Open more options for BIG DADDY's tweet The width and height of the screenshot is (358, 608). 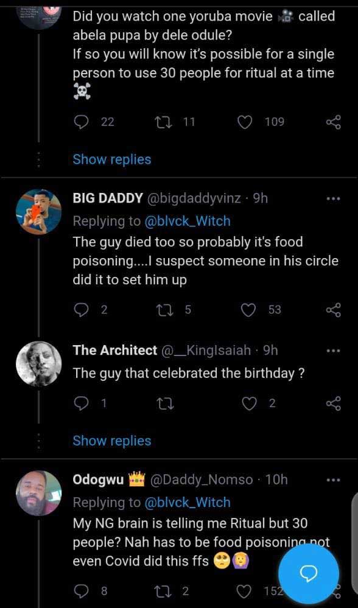(333, 199)
